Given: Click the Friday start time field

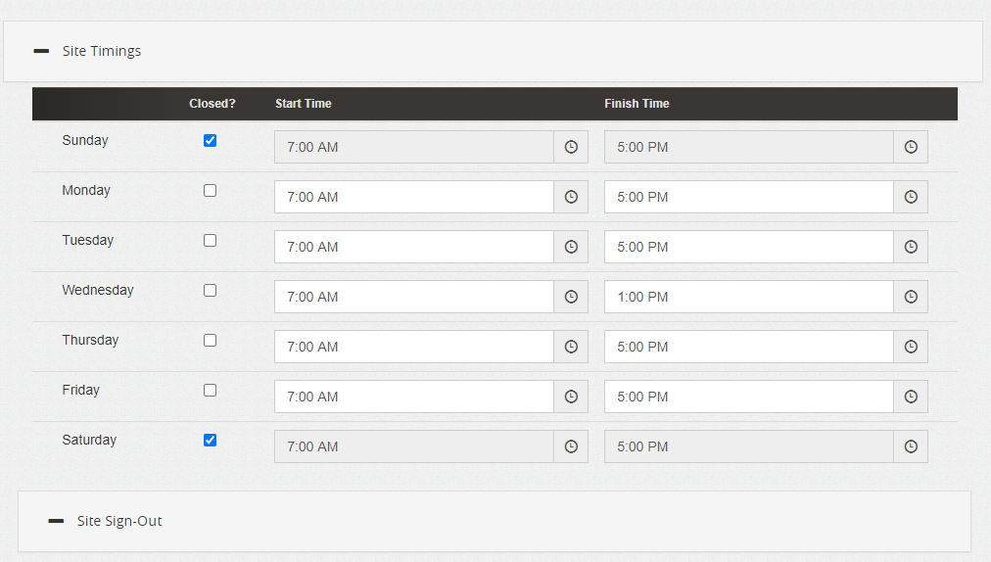Looking at the screenshot, I should pos(413,397).
